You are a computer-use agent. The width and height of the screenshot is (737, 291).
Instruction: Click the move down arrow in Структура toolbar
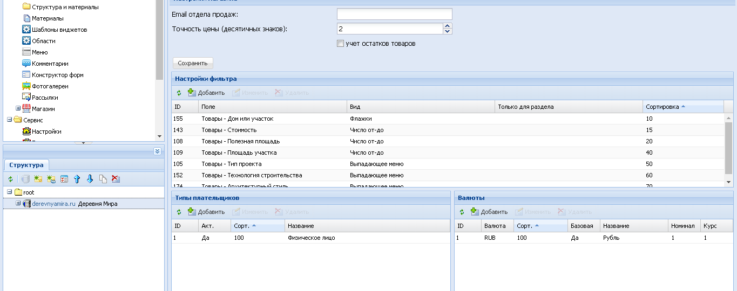point(90,179)
